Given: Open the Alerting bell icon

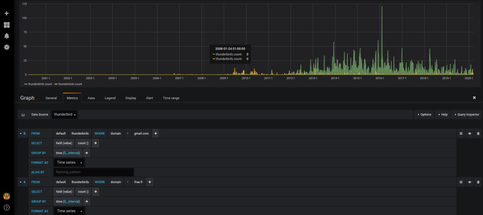Looking at the screenshot, I should (x=7, y=36).
